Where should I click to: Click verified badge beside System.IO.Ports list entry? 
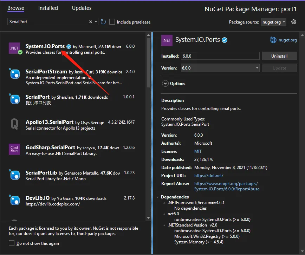69,46
